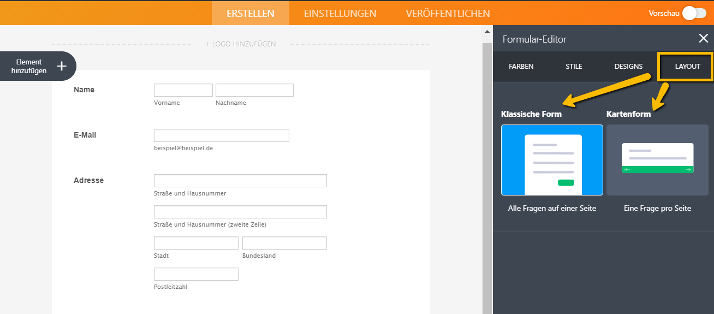714x314 pixels.
Task: Click the E-Mail input field
Action: (221, 135)
